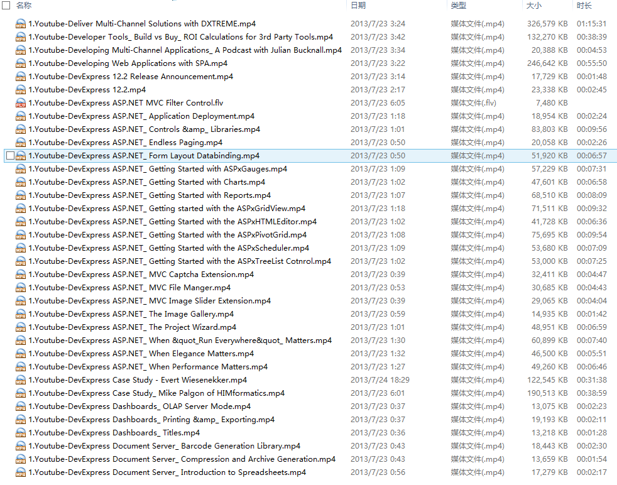Screen dimensions: 617x485
Task: Click the 83,803 KB size value
Action: pyautogui.click(x=550, y=129)
